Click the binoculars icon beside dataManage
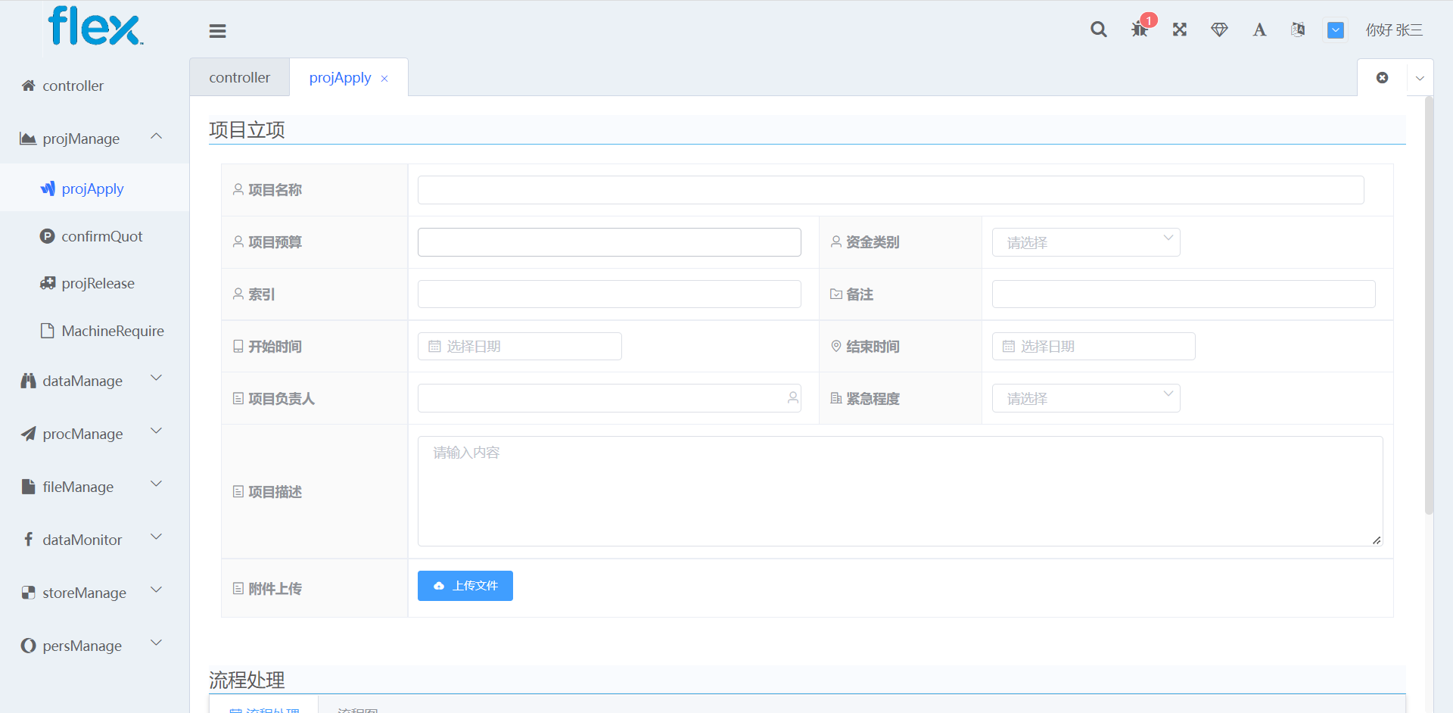This screenshot has width=1453, height=713. [x=28, y=381]
